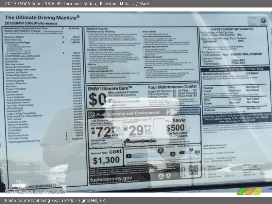Click the 1,400.00 Convenience Package price
This screenshot has height=204, width=272.
coord(75,42)
